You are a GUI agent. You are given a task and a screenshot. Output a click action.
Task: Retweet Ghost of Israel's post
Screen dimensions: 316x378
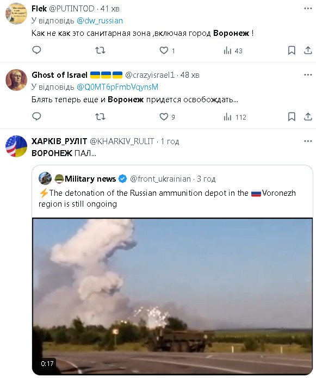coord(100,117)
